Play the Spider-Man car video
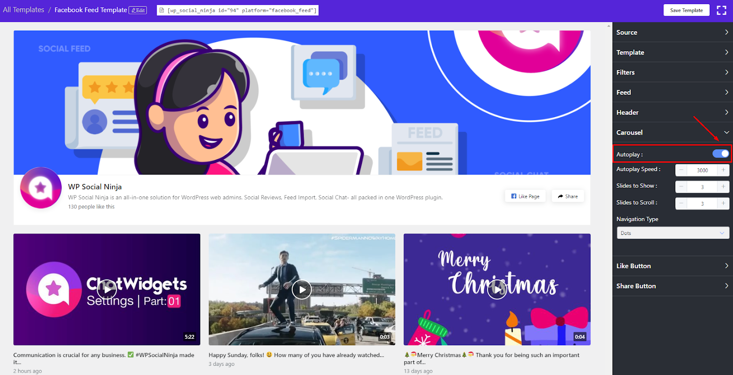Screen dimensions: 733x375 pos(302,289)
